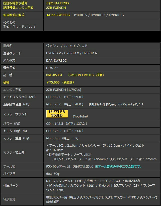
Task: Click the ヴォクシー/ノア ハイブリッド vehicle name
Action: (x=67, y=46)
